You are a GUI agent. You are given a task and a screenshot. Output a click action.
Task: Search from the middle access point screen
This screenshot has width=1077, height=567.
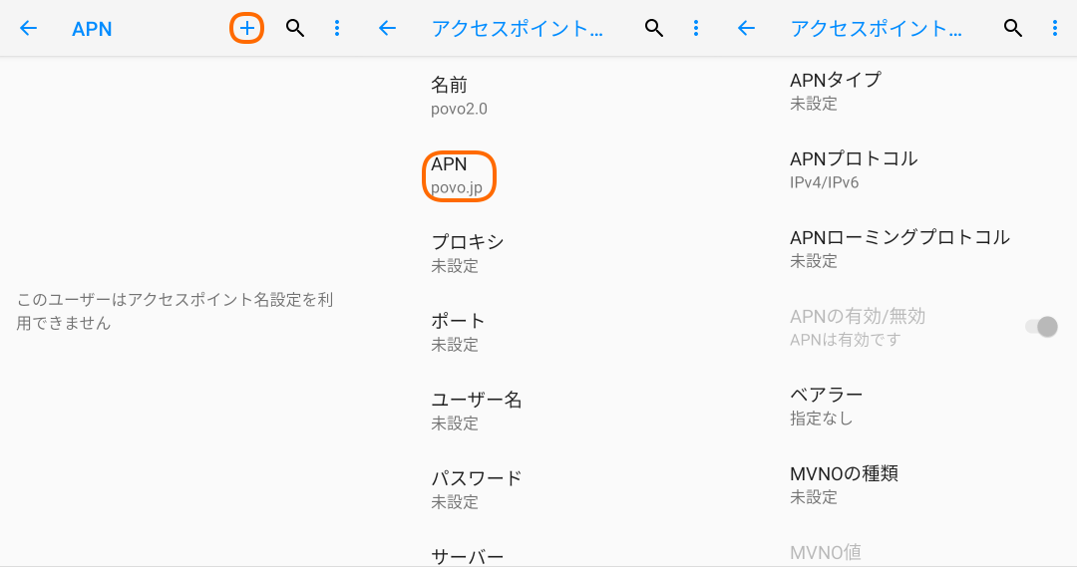coord(654,28)
